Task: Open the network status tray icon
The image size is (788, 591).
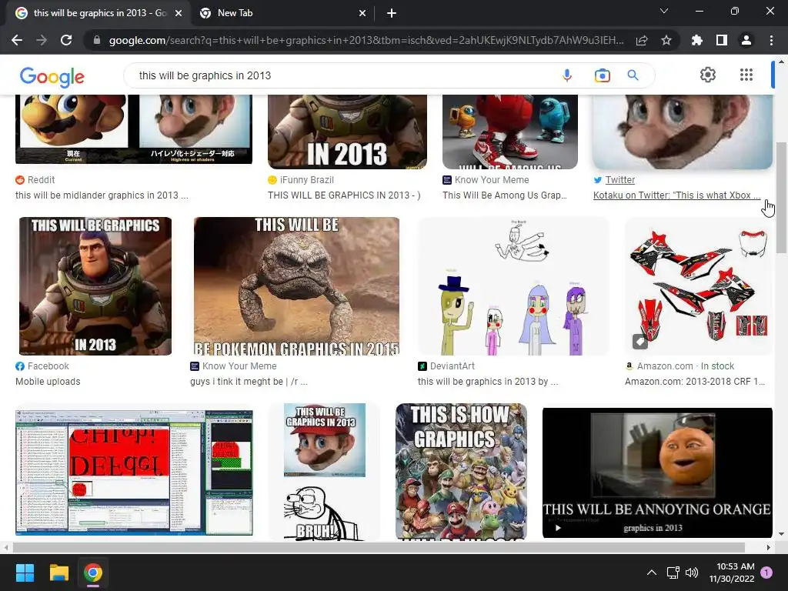Action: [x=673, y=573]
